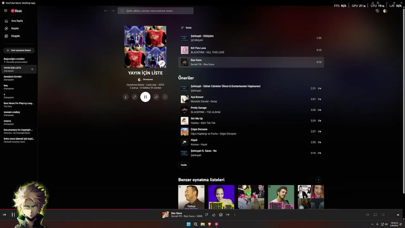The width and height of the screenshot is (405, 228).
Task: Pause playback in the bottom player bar
Action: pos(13,215)
